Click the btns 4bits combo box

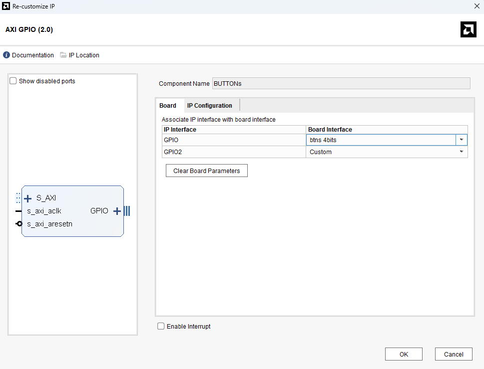click(381, 140)
